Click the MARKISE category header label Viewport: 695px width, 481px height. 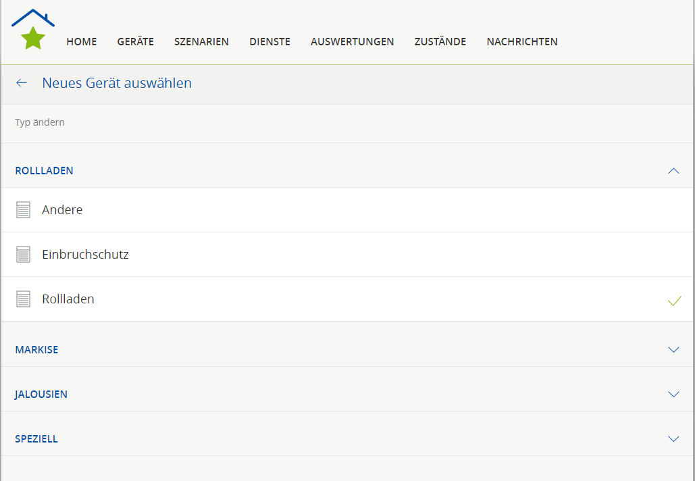[x=36, y=350]
